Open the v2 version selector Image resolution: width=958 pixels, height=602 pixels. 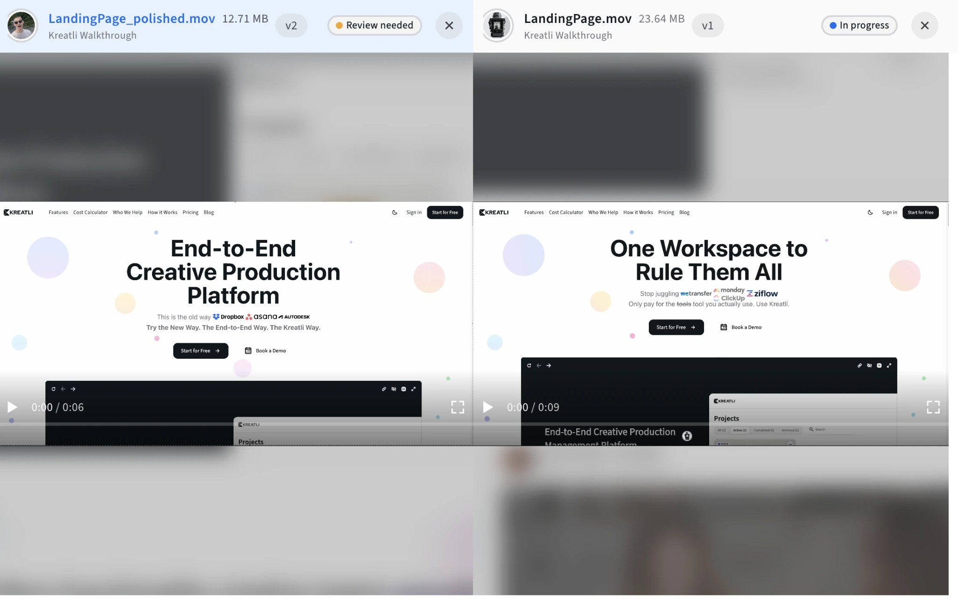click(x=291, y=26)
